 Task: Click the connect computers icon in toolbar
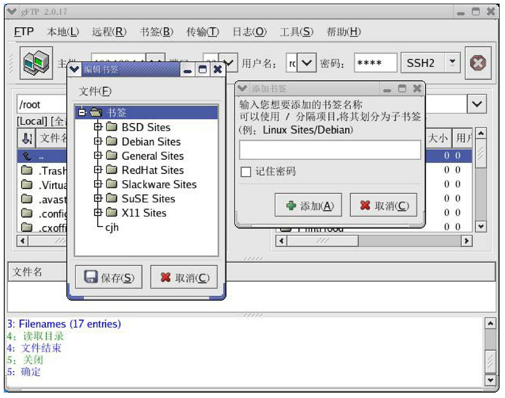click(35, 63)
